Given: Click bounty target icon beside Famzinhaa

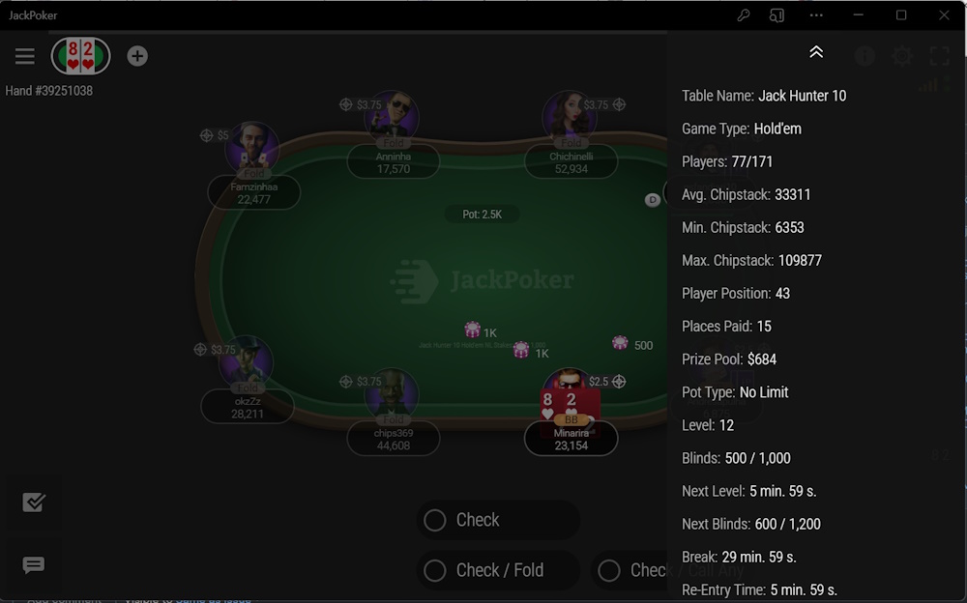Looking at the screenshot, I should [207, 135].
